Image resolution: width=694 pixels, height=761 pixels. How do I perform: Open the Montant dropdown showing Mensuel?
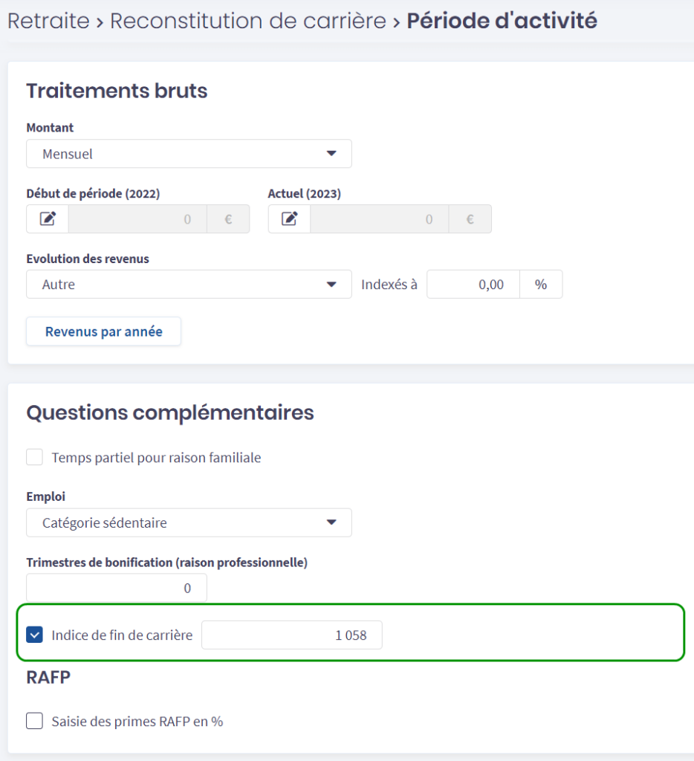[189, 154]
